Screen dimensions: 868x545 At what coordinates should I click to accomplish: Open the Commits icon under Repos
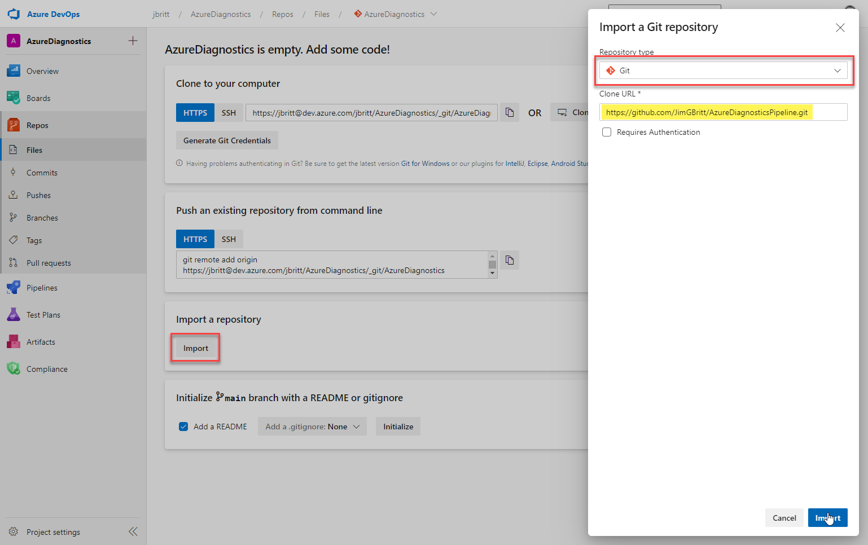pyautogui.click(x=14, y=172)
